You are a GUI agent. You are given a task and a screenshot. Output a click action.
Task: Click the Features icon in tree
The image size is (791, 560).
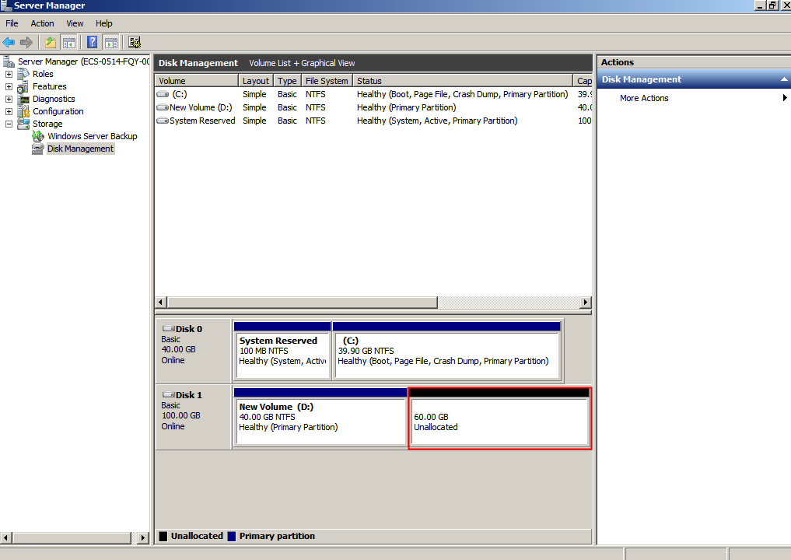23,87
